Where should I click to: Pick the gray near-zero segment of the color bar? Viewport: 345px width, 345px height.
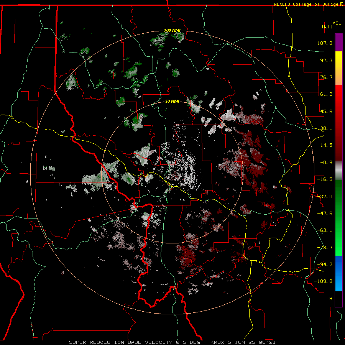(338, 171)
